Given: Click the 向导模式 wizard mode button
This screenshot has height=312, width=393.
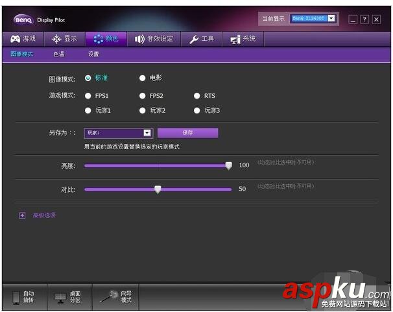Looking at the screenshot, I should tap(115, 297).
